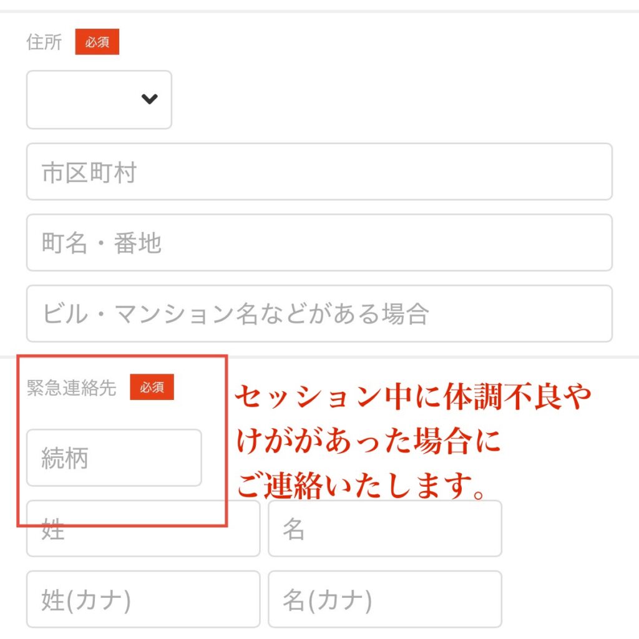This screenshot has width=639, height=639.
Task: Click the red 必須 badge beside 住所
Action: click(97, 42)
